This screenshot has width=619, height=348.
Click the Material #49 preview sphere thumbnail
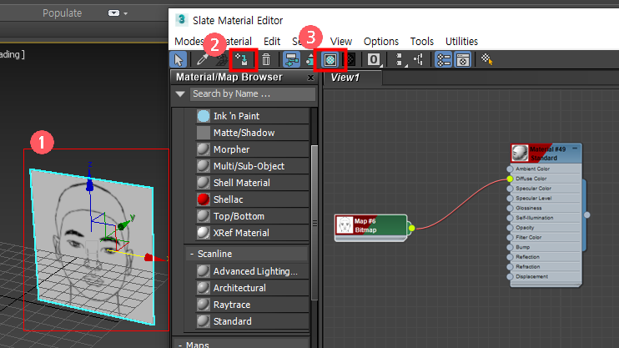[x=520, y=154]
